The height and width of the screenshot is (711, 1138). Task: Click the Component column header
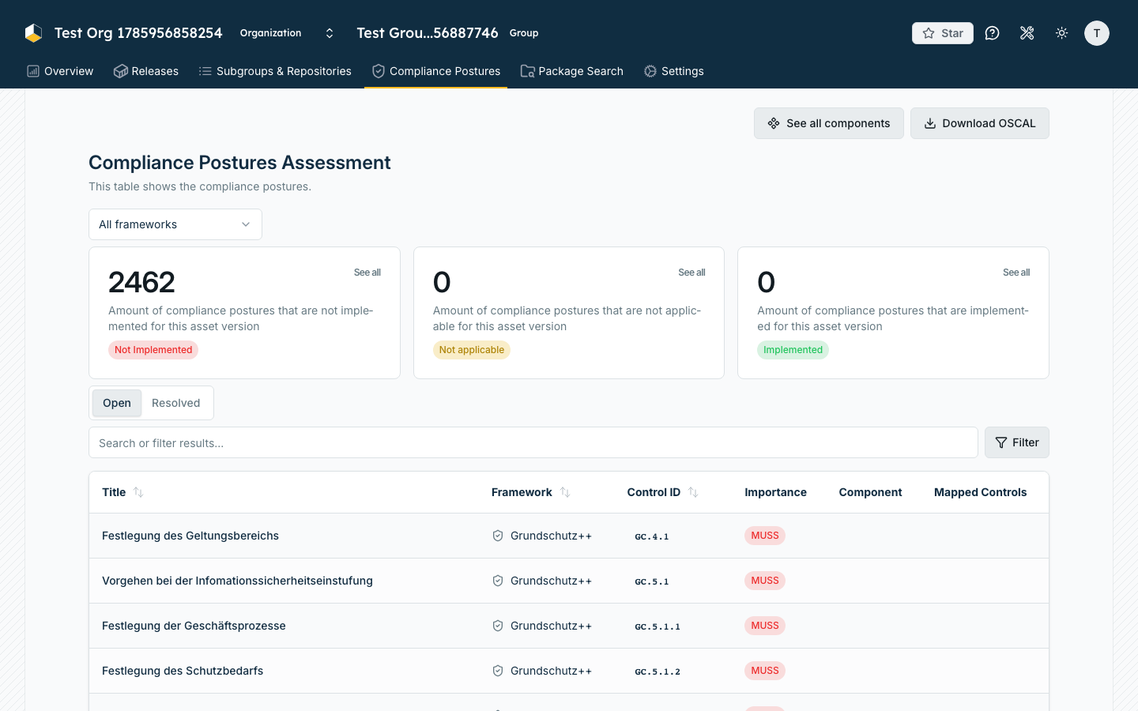[x=870, y=492]
